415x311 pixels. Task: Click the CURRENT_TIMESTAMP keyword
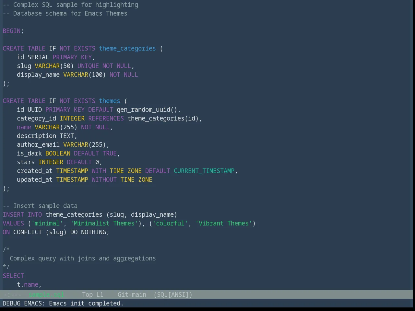pyautogui.click(x=204, y=171)
